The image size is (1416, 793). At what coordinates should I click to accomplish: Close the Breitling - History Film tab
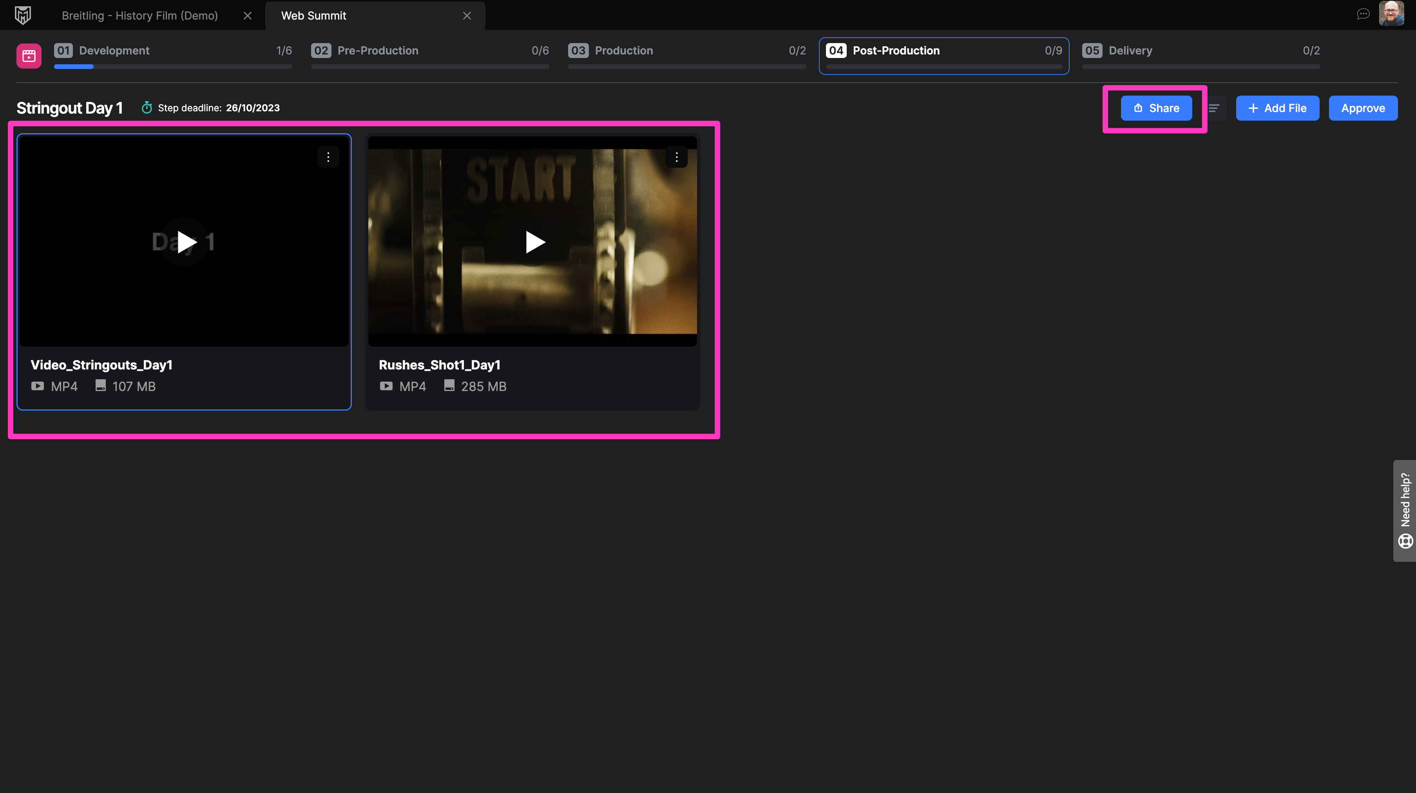click(x=247, y=16)
